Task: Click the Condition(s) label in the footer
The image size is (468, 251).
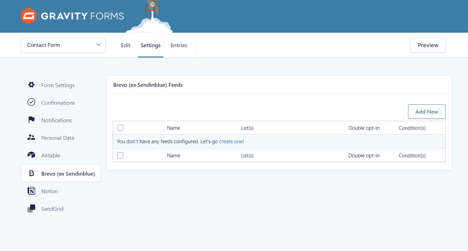Action: point(412,155)
